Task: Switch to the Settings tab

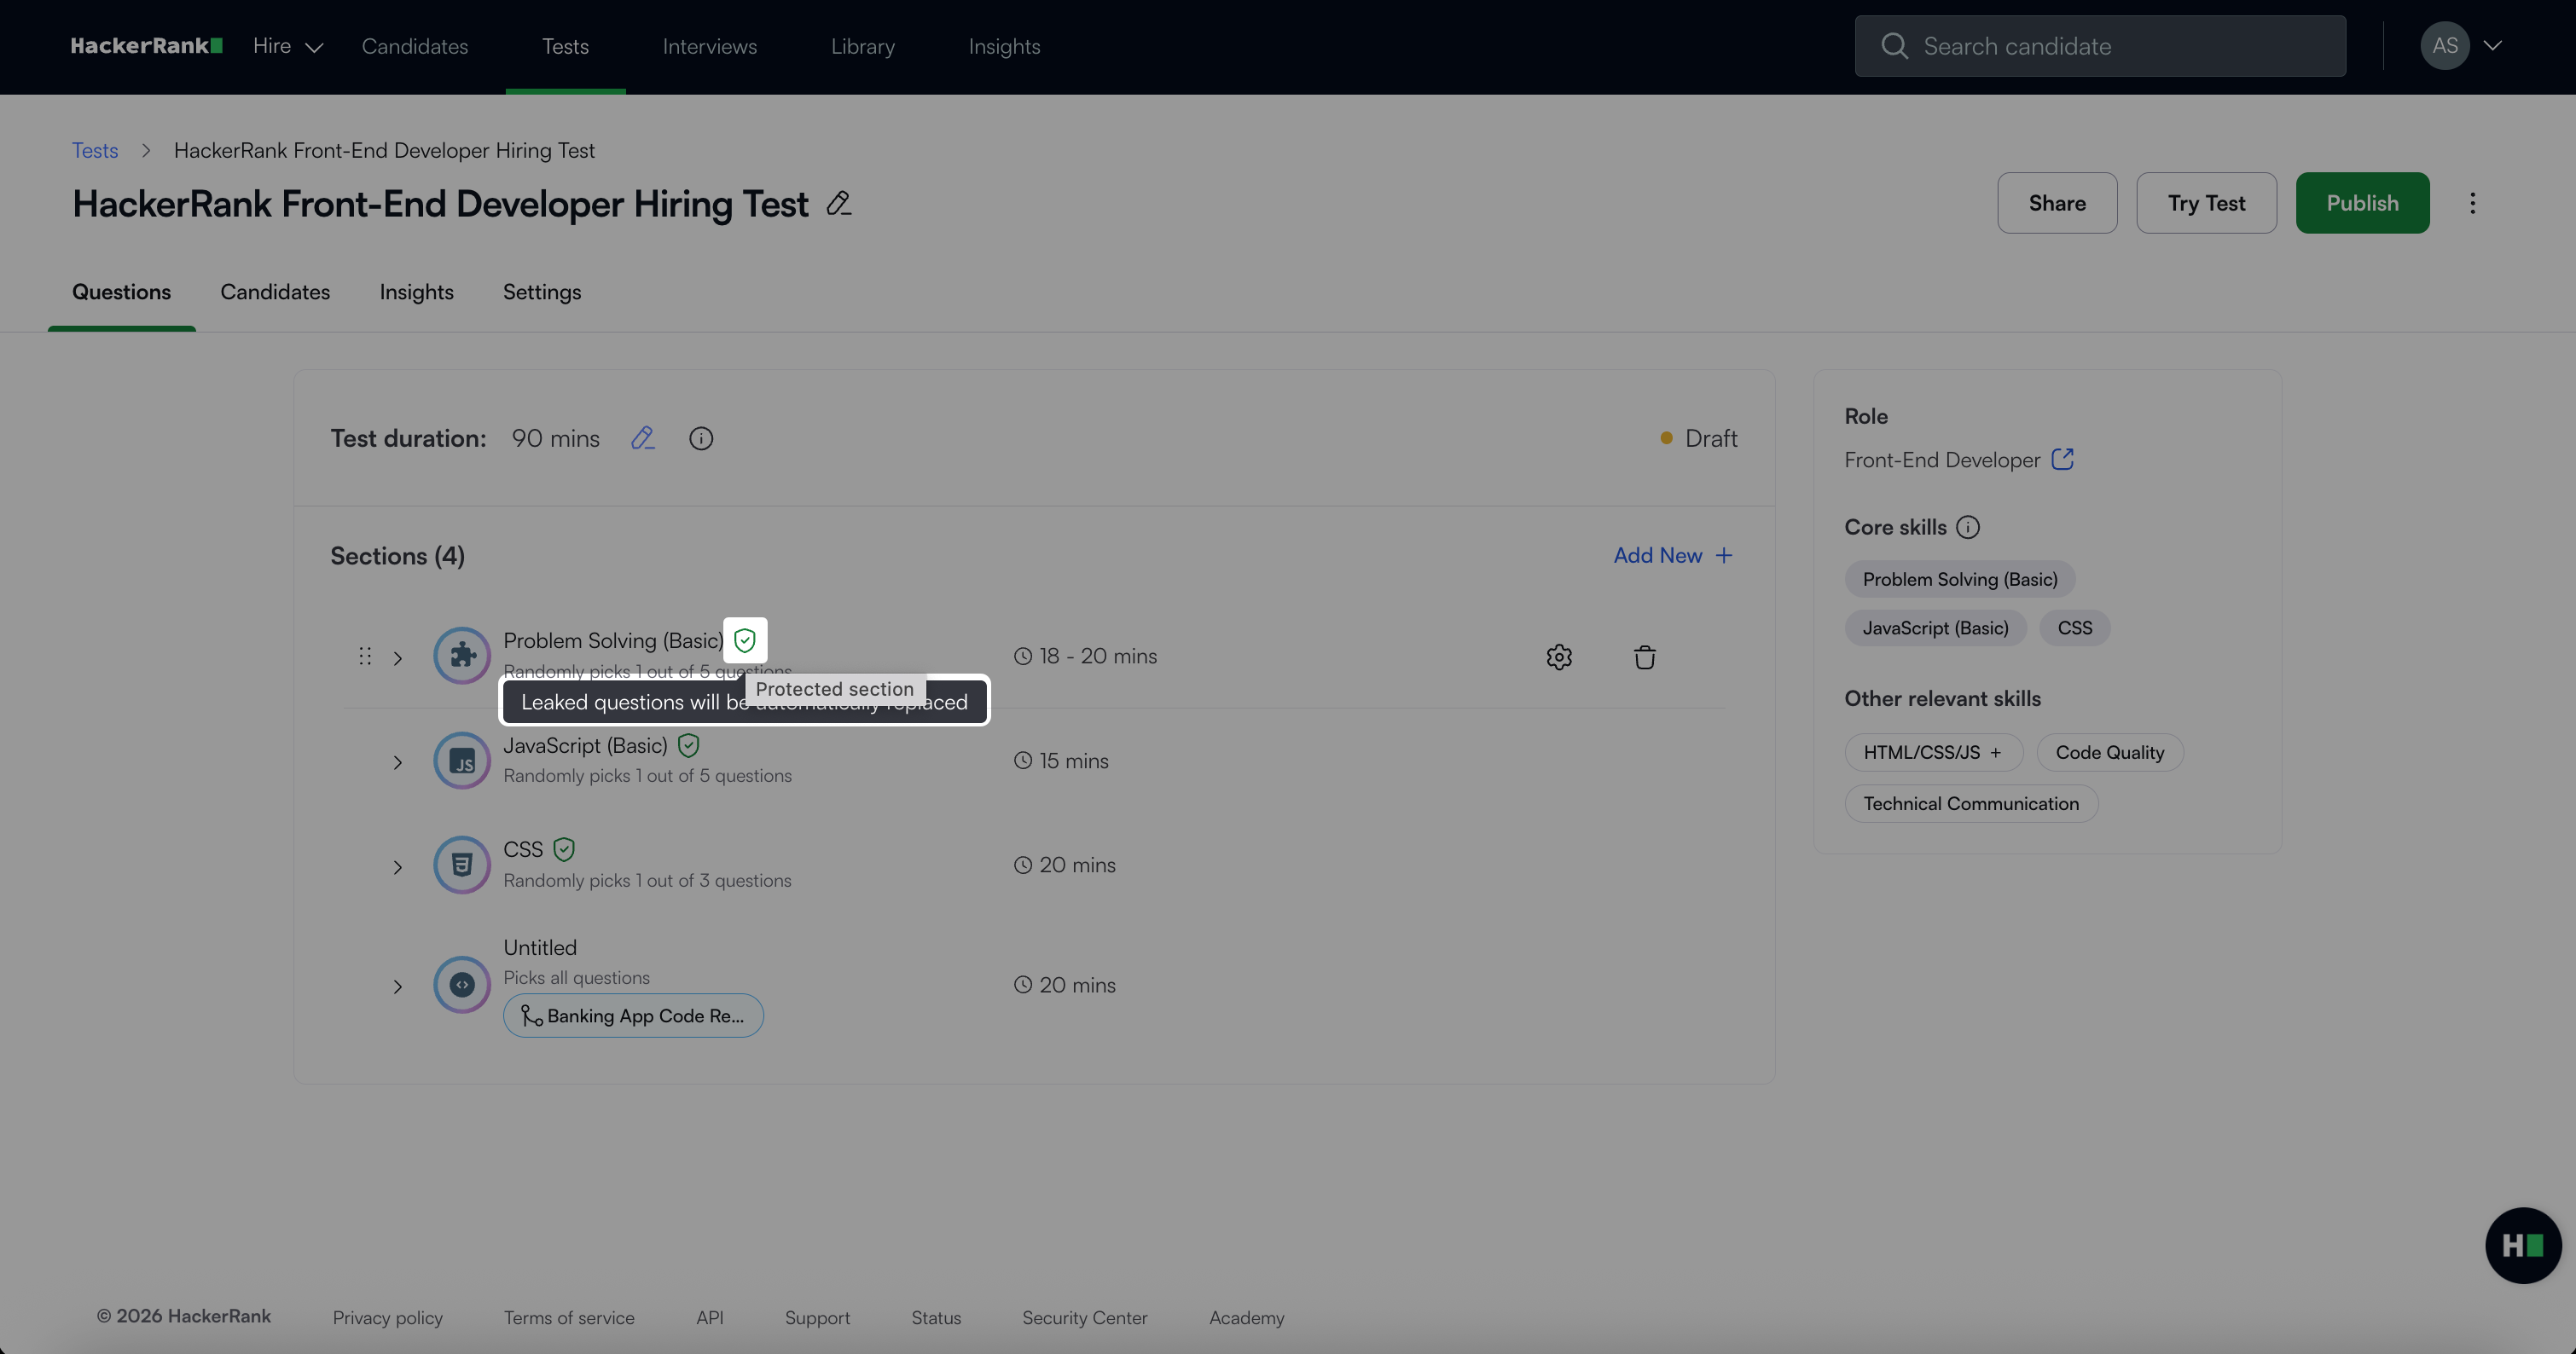Action: [x=541, y=292]
